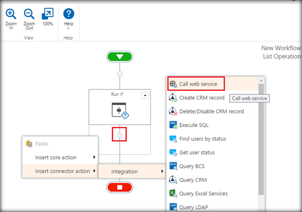Image resolution: width=302 pixels, height=212 pixels.
Task: Select Query CRM action
Action: 213,180
